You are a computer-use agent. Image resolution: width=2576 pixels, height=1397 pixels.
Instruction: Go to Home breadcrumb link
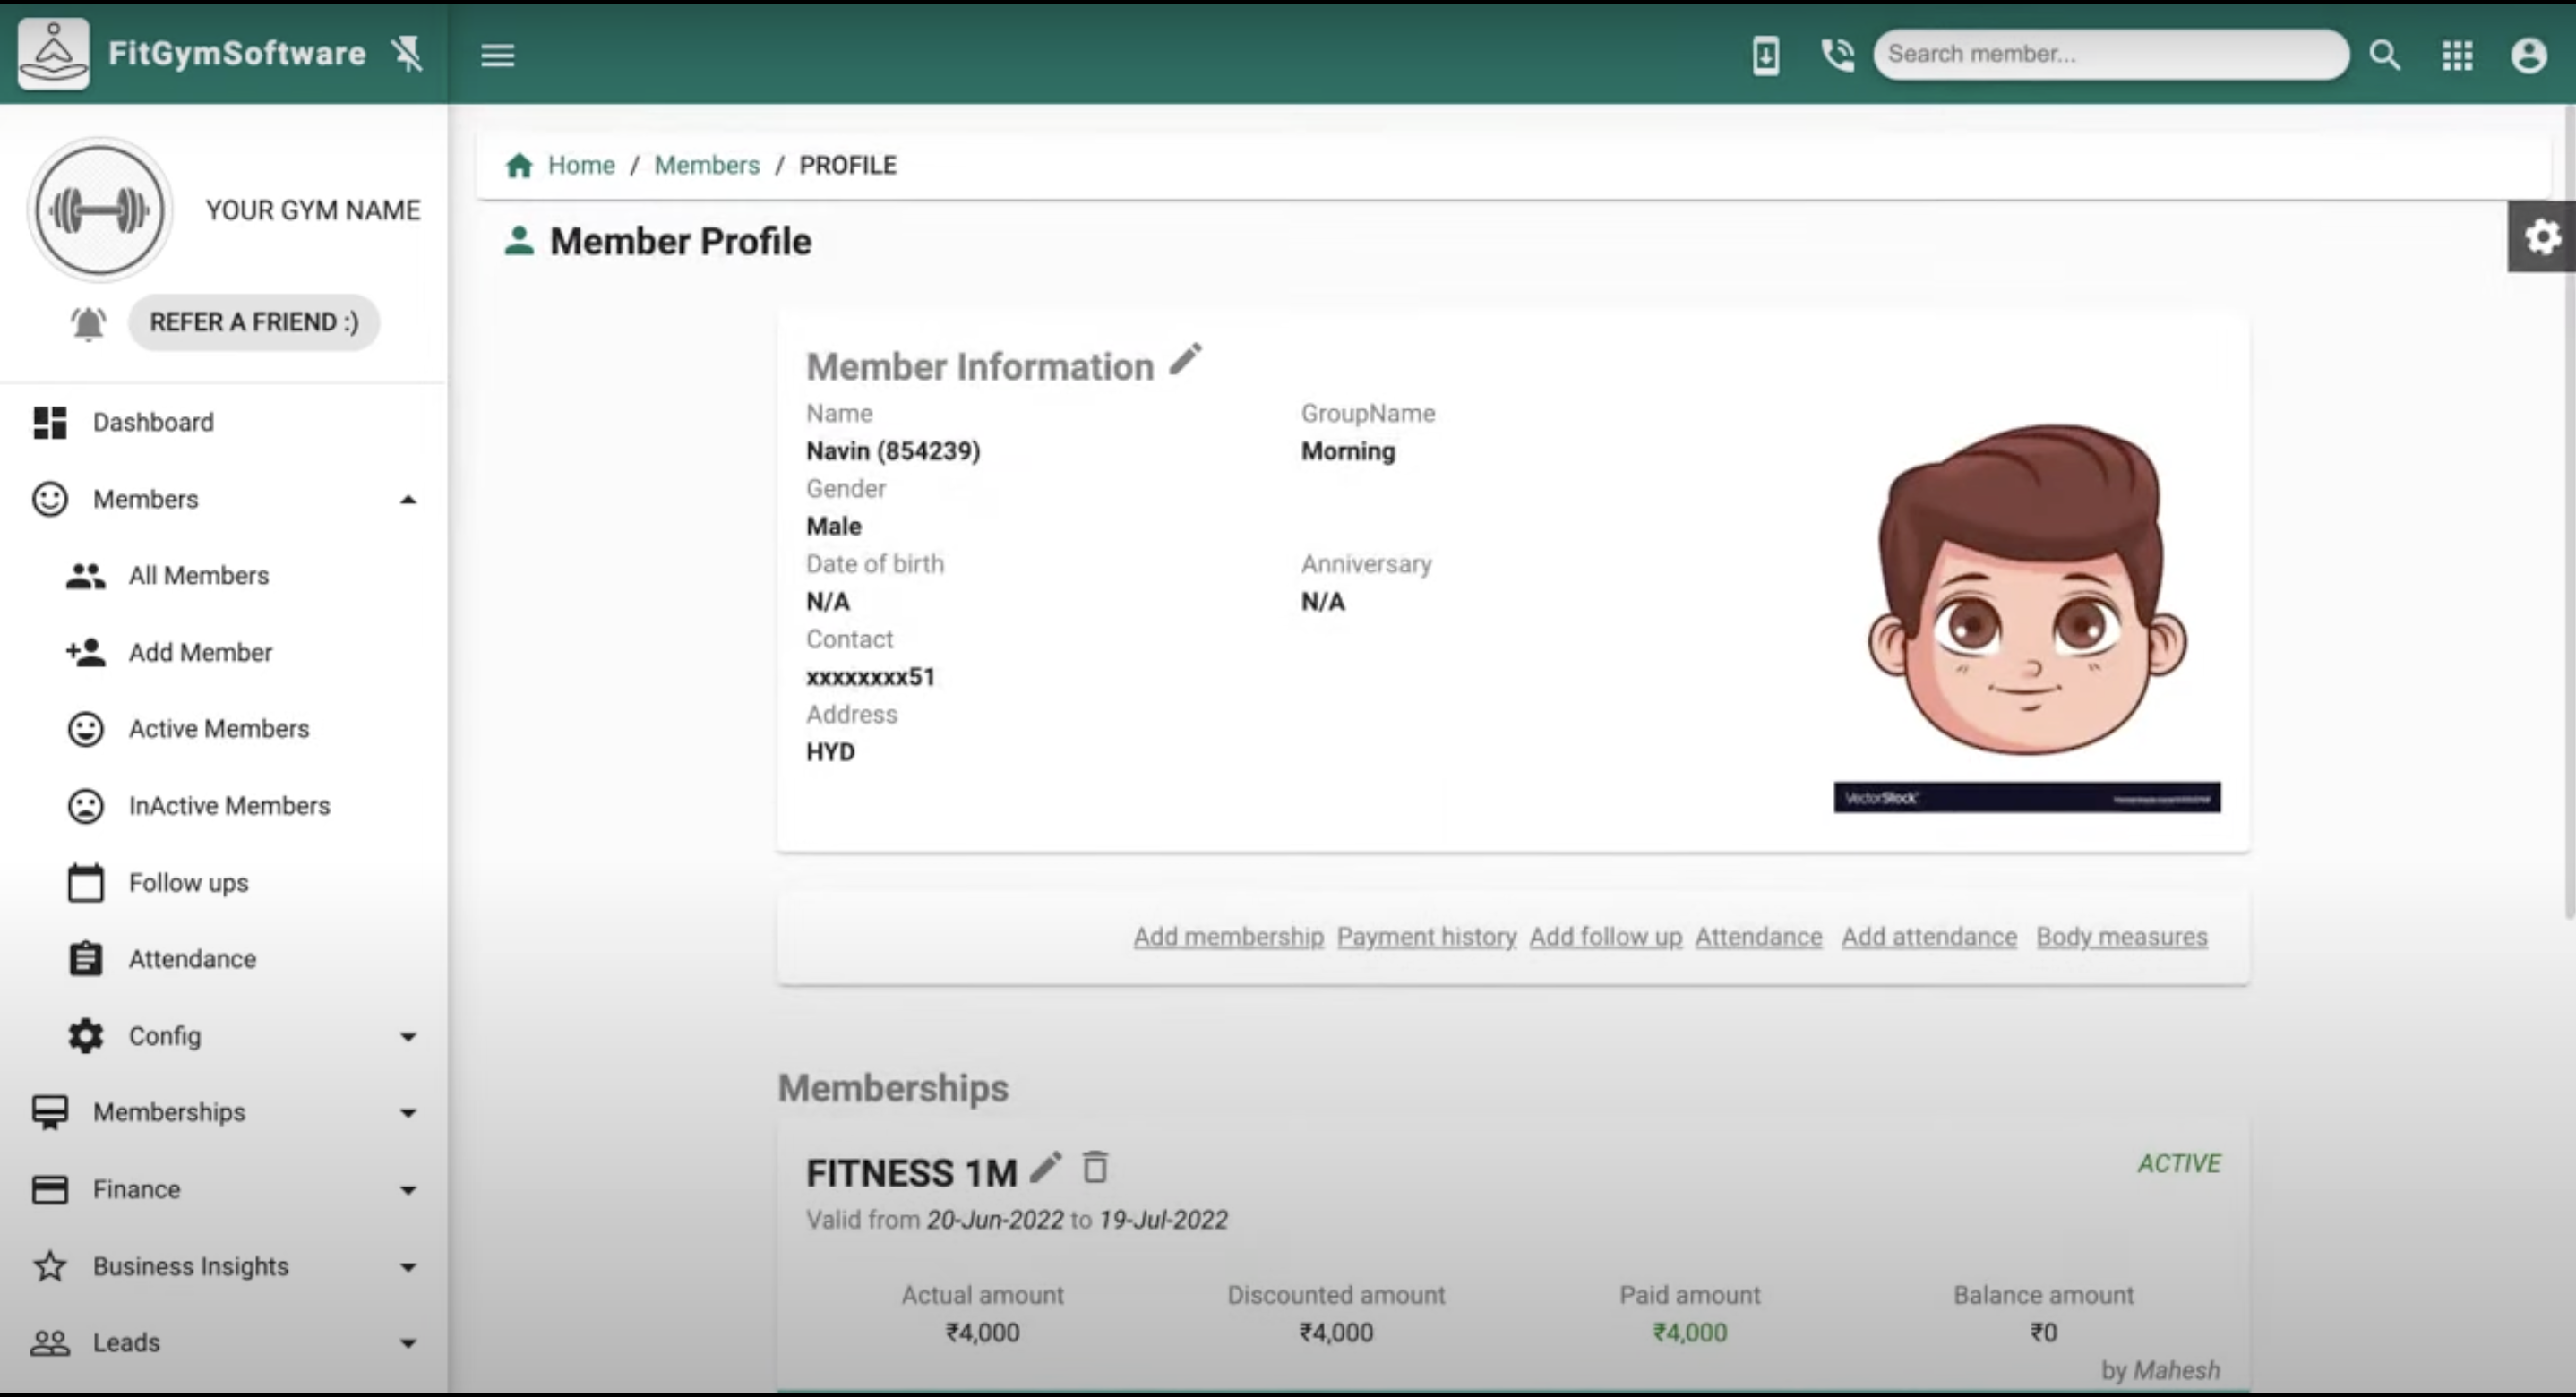pos(580,165)
